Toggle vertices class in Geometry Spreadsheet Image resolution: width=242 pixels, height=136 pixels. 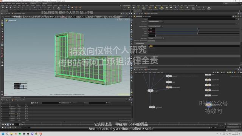point(34,103)
